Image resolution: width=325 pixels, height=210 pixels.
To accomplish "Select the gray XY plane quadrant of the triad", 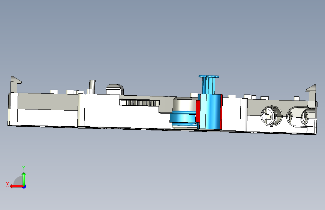I will coord(18,181).
